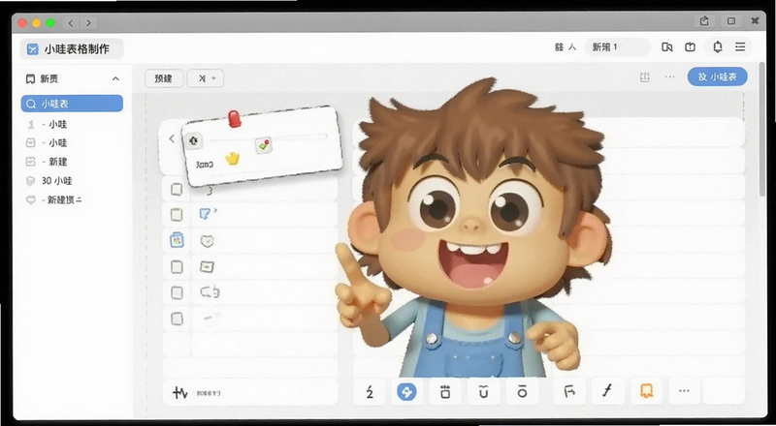Toggle the colorful checkbox beside the shield row

(177, 240)
